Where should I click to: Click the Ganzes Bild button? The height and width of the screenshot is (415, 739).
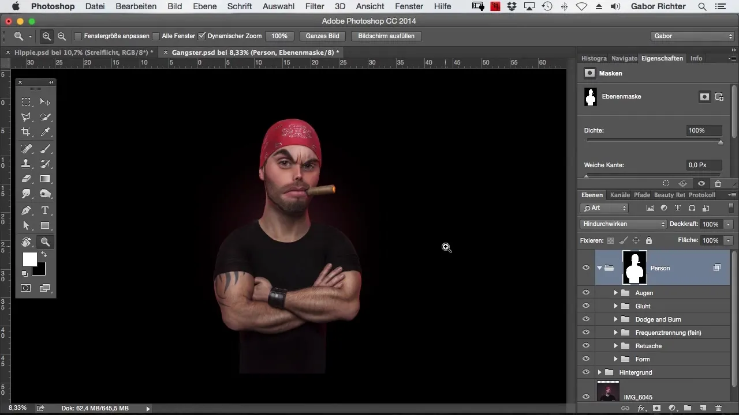tap(322, 36)
